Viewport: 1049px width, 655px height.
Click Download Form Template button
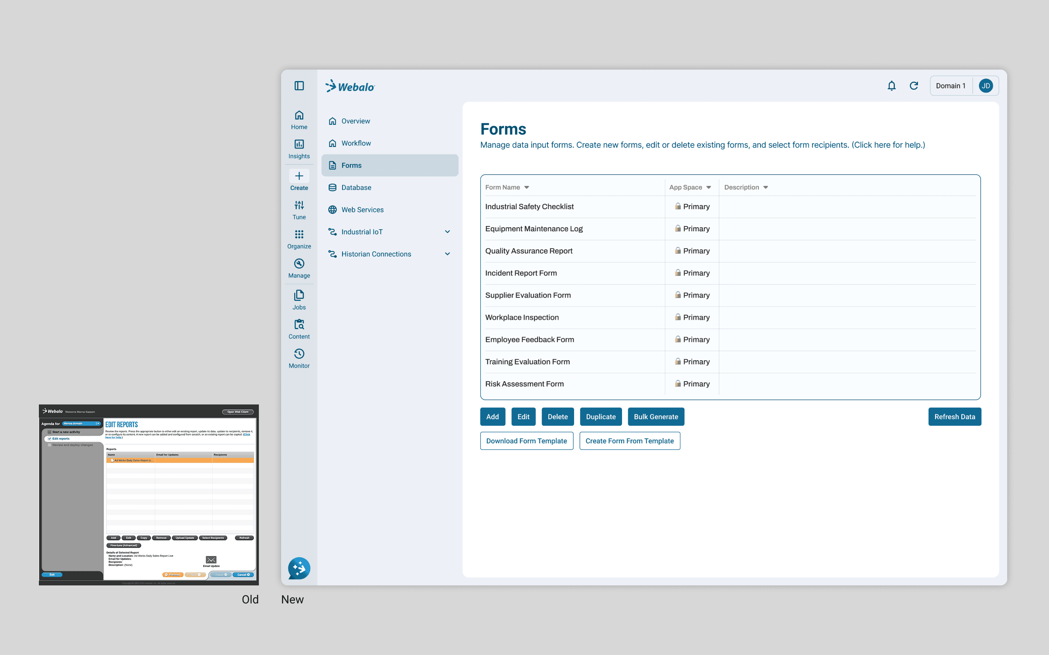tap(526, 440)
